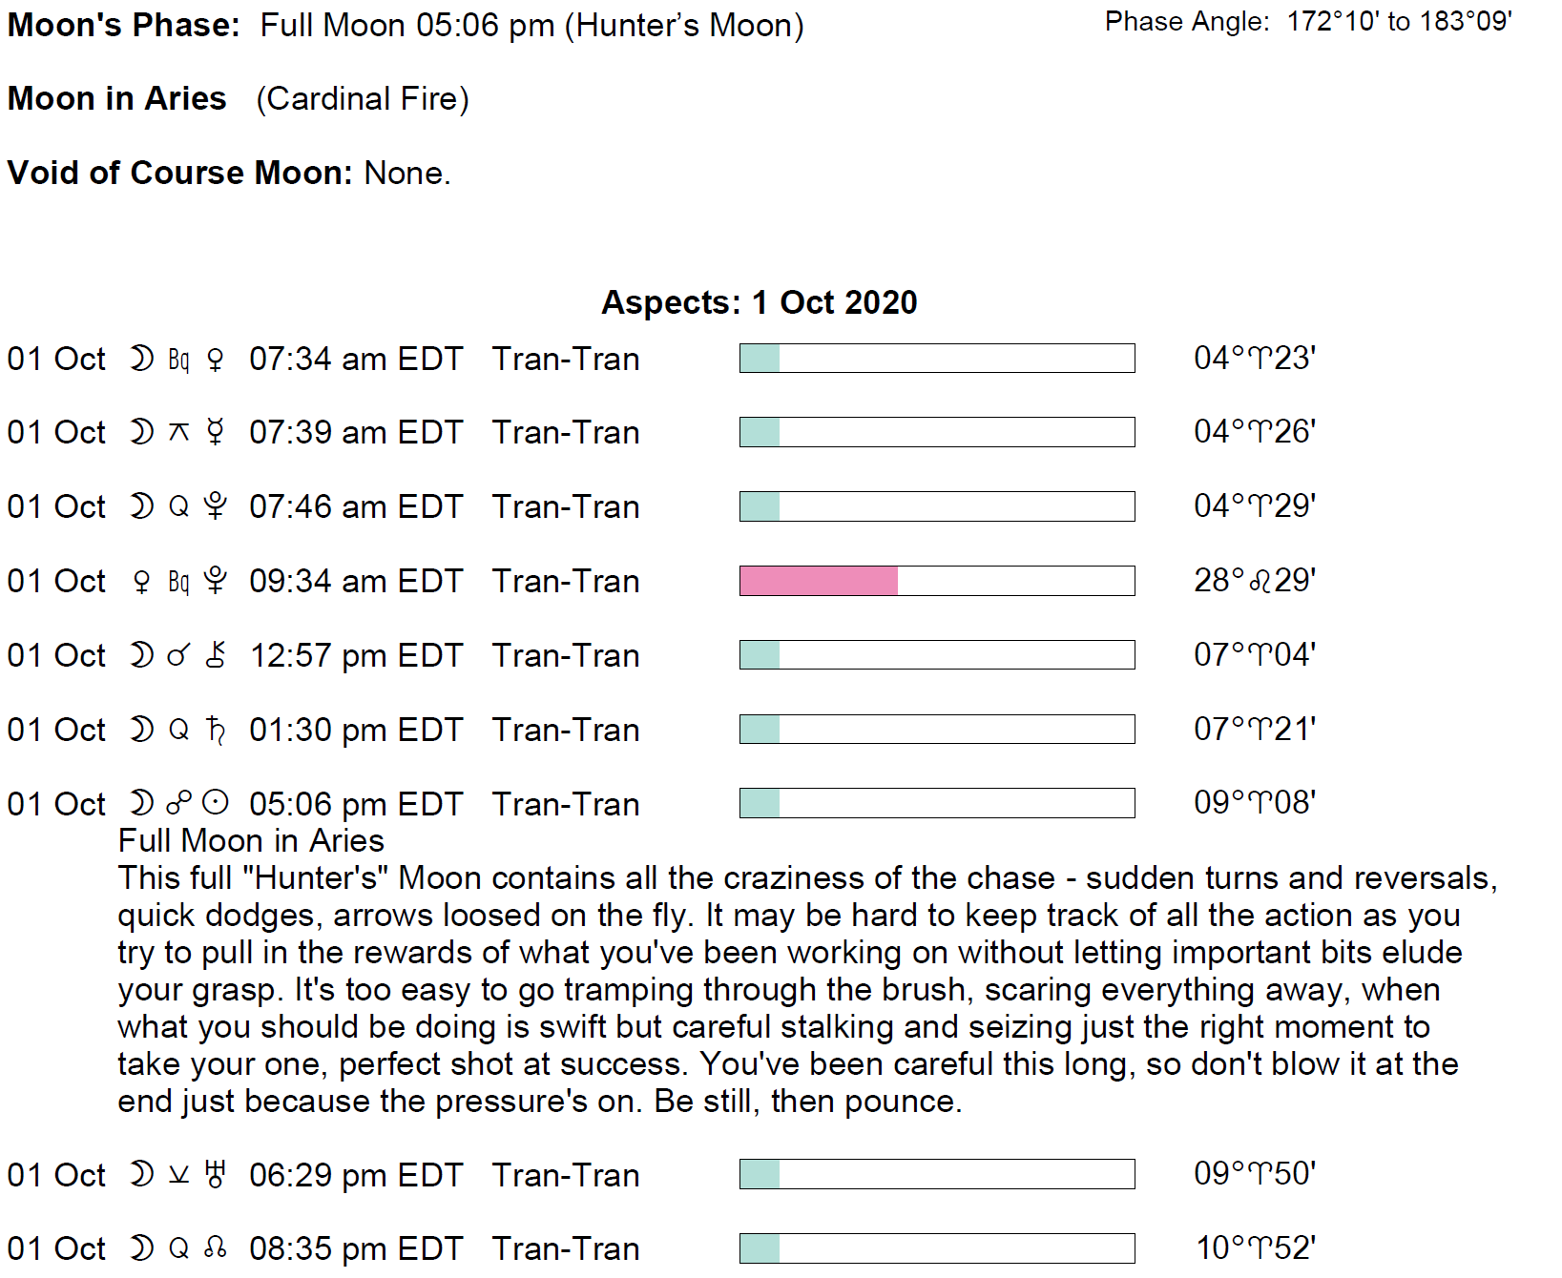This screenshot has height=1278, width=1562.
Task: Click the Moon glyph in the 12:57 pm row
Action: point(141,655)
